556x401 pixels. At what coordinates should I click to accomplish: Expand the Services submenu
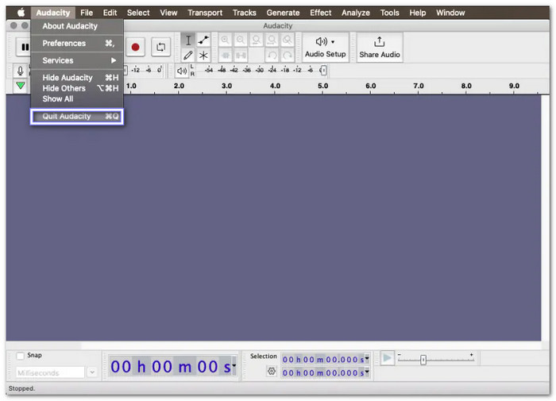(77, 60)
